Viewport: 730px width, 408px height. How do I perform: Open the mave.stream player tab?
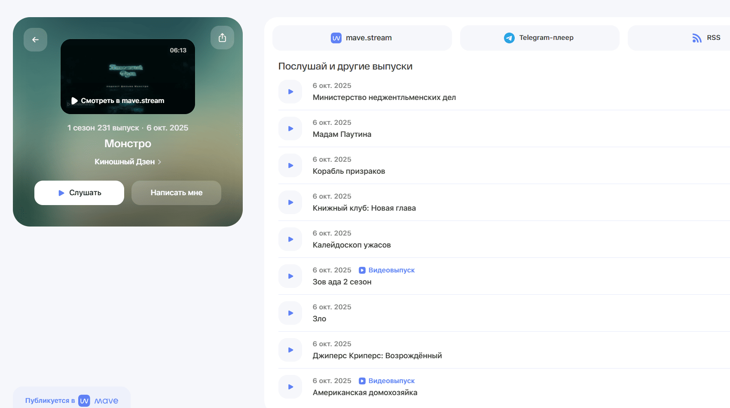[x=362, y=38]
